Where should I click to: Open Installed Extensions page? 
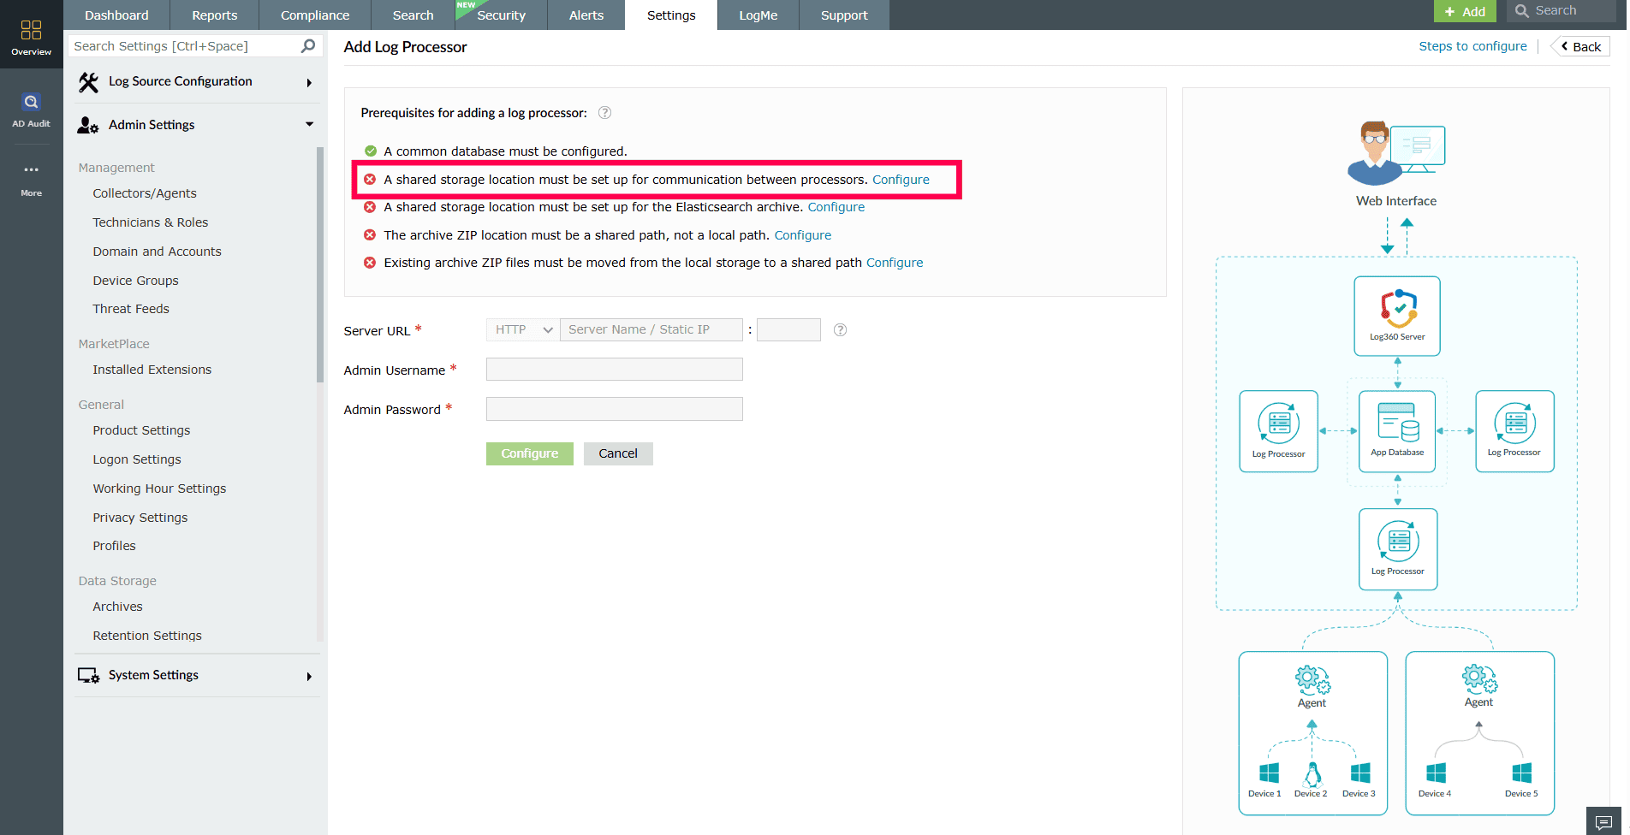click(x=152, y=370)
